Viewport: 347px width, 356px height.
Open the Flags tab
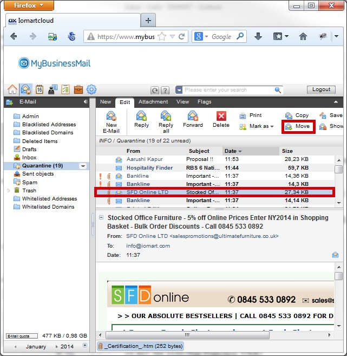click(x=204, y=102)
